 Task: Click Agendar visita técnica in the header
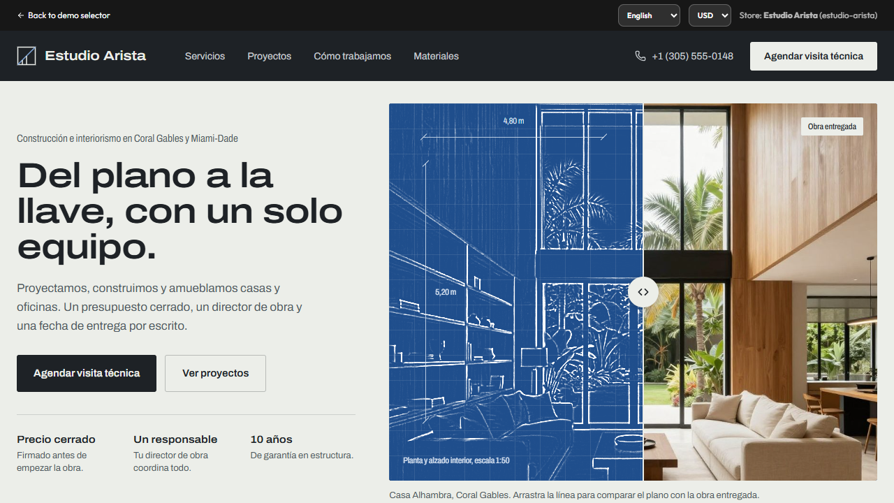814,56
